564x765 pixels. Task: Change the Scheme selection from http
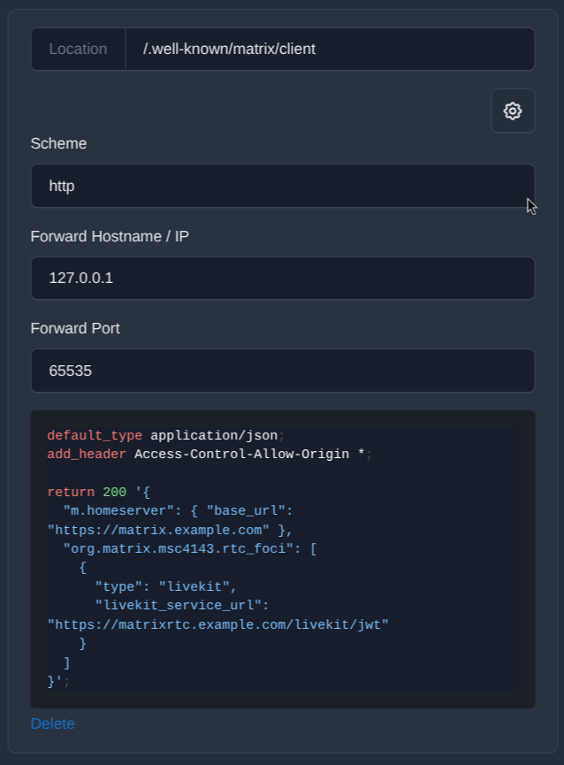(283, 186)
